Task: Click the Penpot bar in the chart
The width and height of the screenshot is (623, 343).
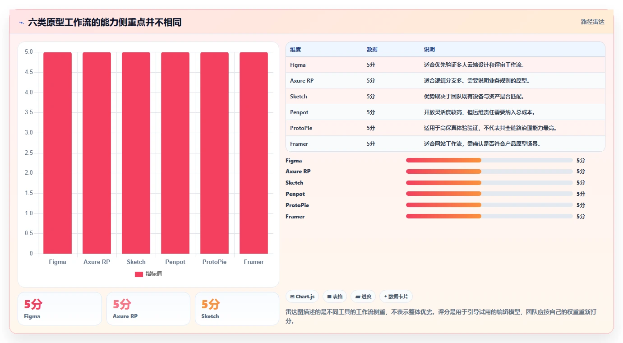Action: tap(175, 153)
